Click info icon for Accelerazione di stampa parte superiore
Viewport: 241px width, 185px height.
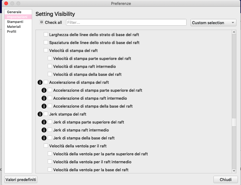44,90
